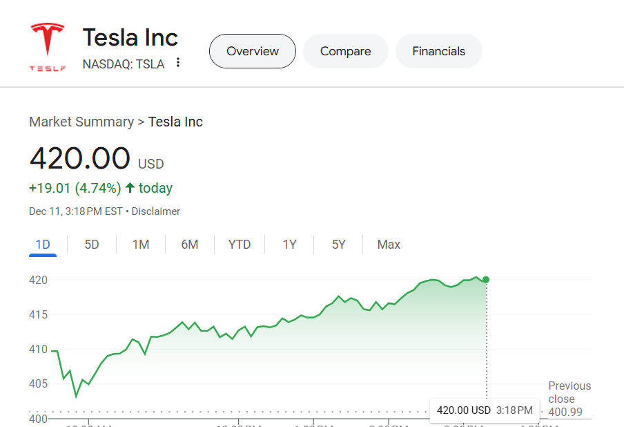Show the 1M chart range
Image resolution: width=624 pixels, height=427 pixels.
tap(141, 245)
